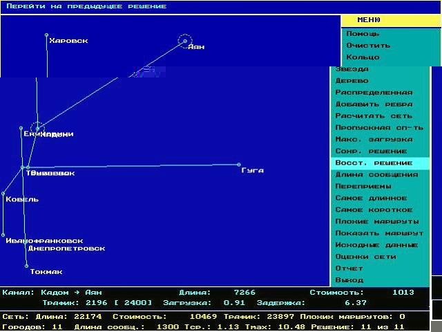Choose the Звезда topology option
The height and width of the screenshot is (332, 442).
(352, 69)
